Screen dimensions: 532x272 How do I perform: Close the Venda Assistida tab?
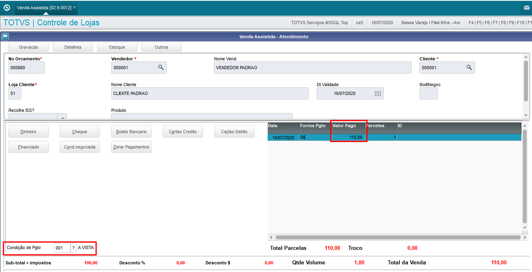click(x=75, y=7)
